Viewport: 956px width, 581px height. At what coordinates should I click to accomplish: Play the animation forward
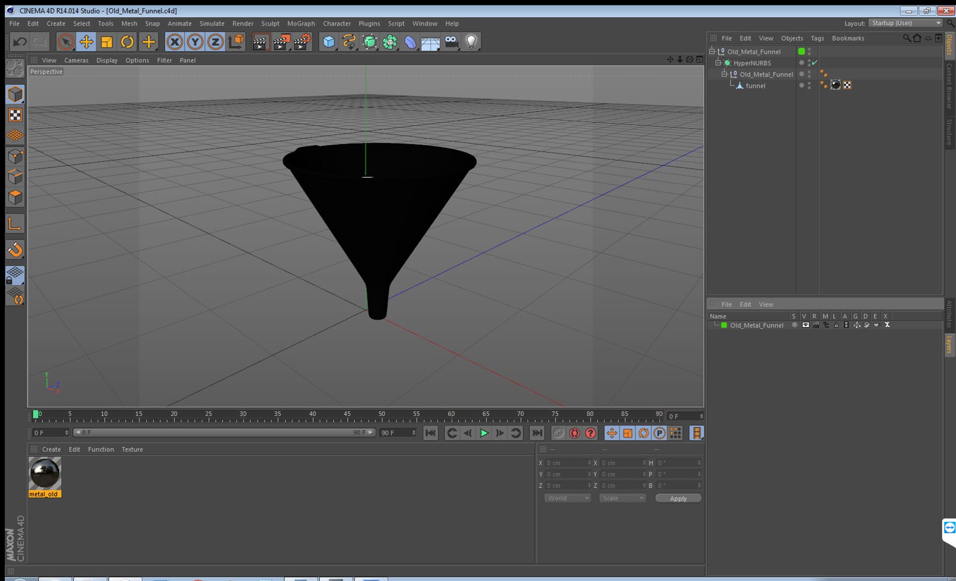pos(484,433)
